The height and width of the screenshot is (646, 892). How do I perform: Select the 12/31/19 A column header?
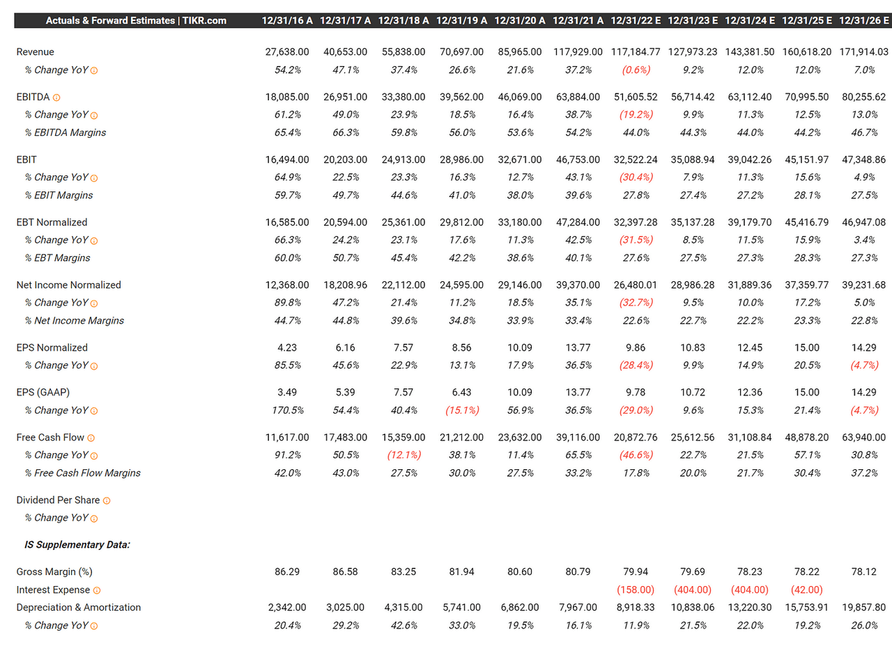click(x=462, y=20)
